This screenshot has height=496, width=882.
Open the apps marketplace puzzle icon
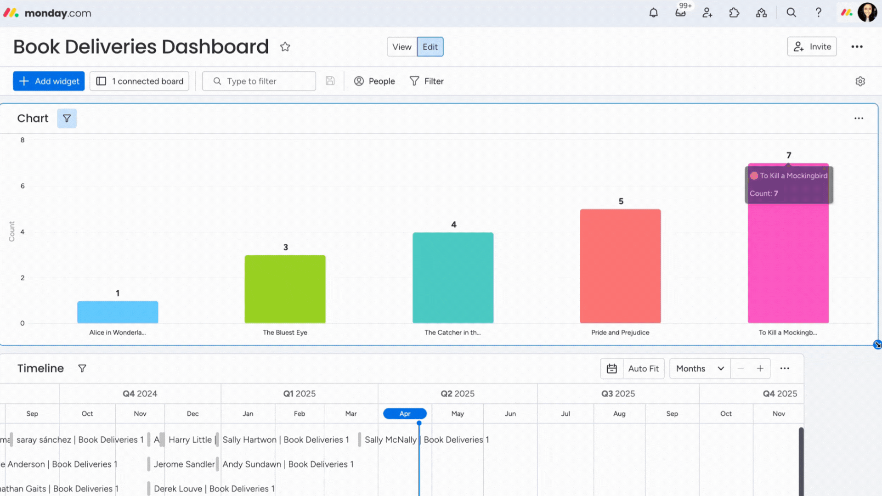[734, 13]
